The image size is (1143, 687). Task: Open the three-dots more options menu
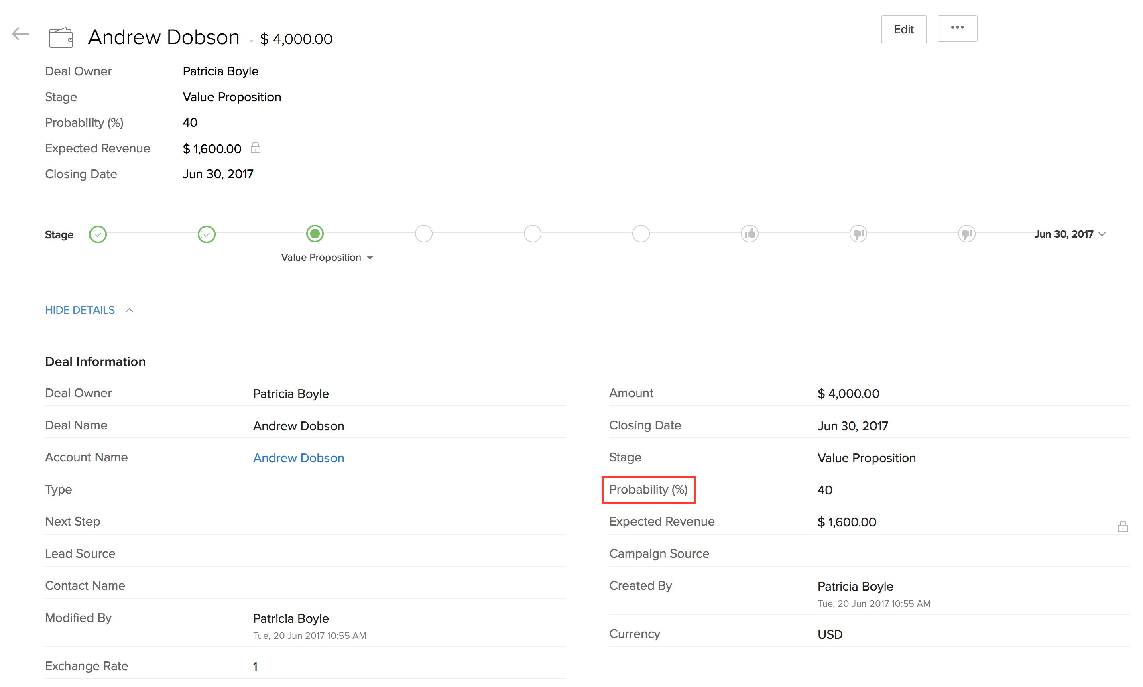(956, 28)
